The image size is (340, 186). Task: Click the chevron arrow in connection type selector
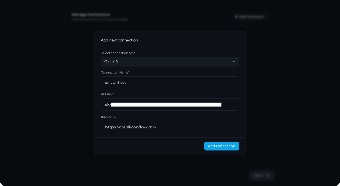234,62
